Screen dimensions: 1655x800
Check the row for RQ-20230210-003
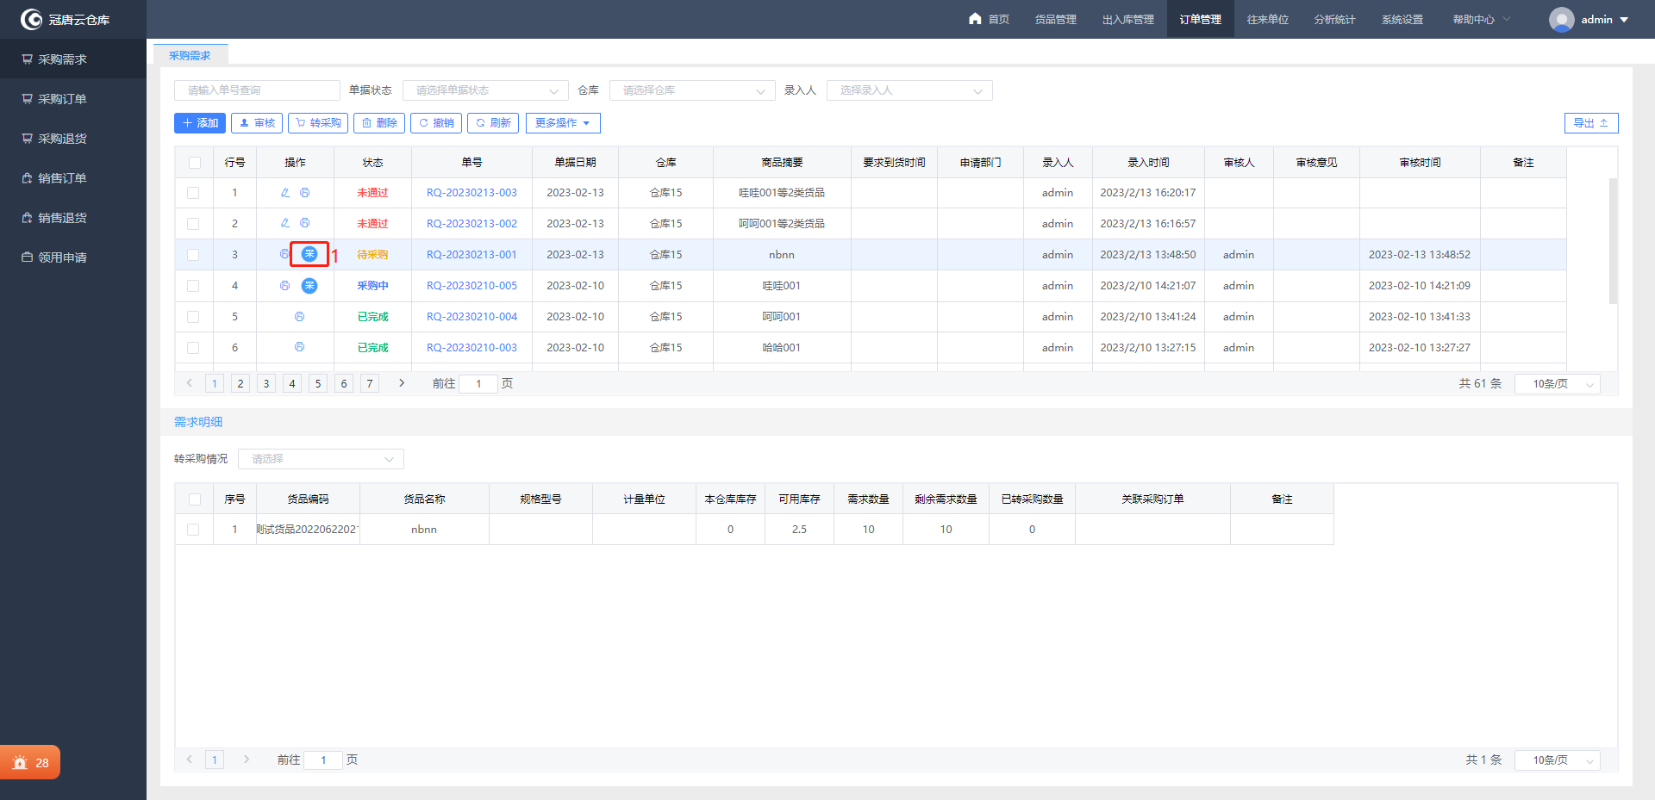coord(193,348)
